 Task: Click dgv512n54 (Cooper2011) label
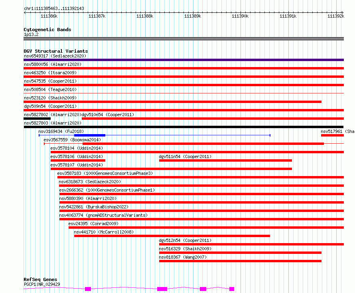click(x=185, y=240)
